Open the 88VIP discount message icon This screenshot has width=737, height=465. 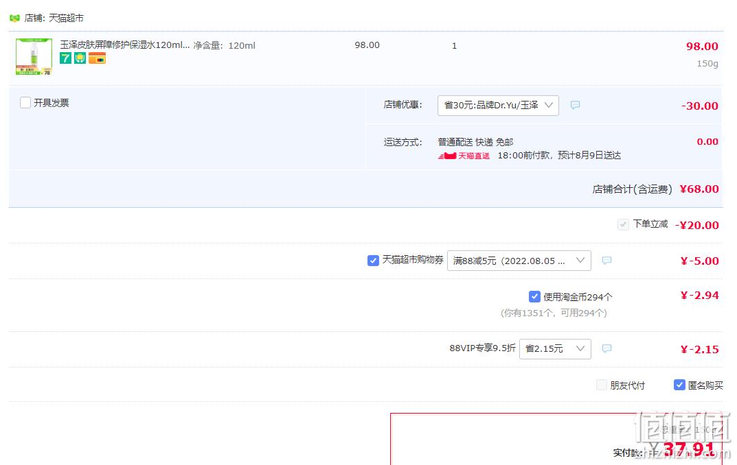[606, 348]
